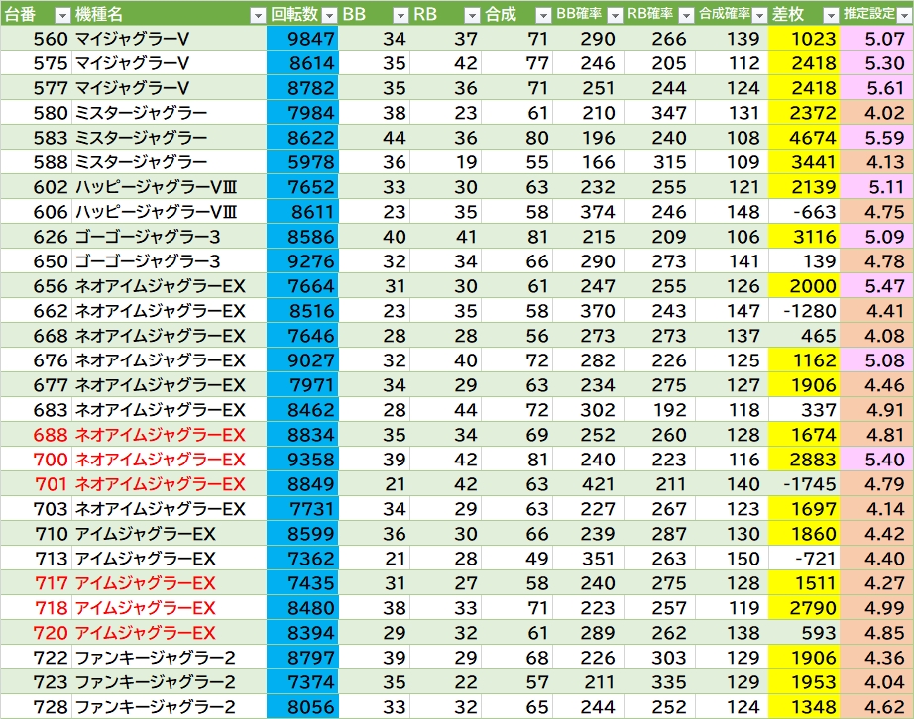Open the 台番 column filter dropdown
Image resolution: width=914 pixels, height=719 pixels.
61,15
